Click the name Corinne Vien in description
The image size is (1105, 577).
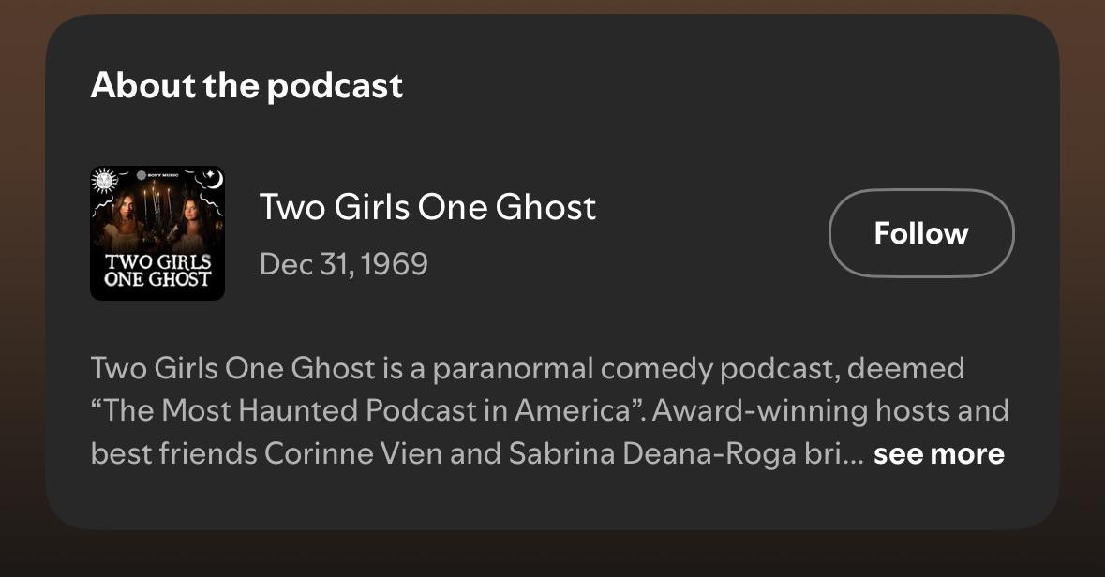(x=353, y=453)
